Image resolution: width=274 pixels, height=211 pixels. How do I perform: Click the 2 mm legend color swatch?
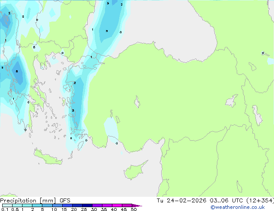[37, 205]
